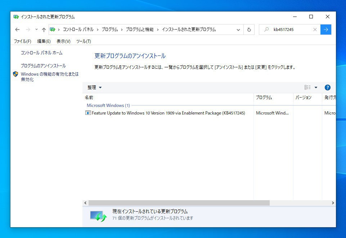This screenshot has width=346, height=238.
Task: Click the shield icon beside Windows features
Action: pyautogui.click(x=15, y=74)
